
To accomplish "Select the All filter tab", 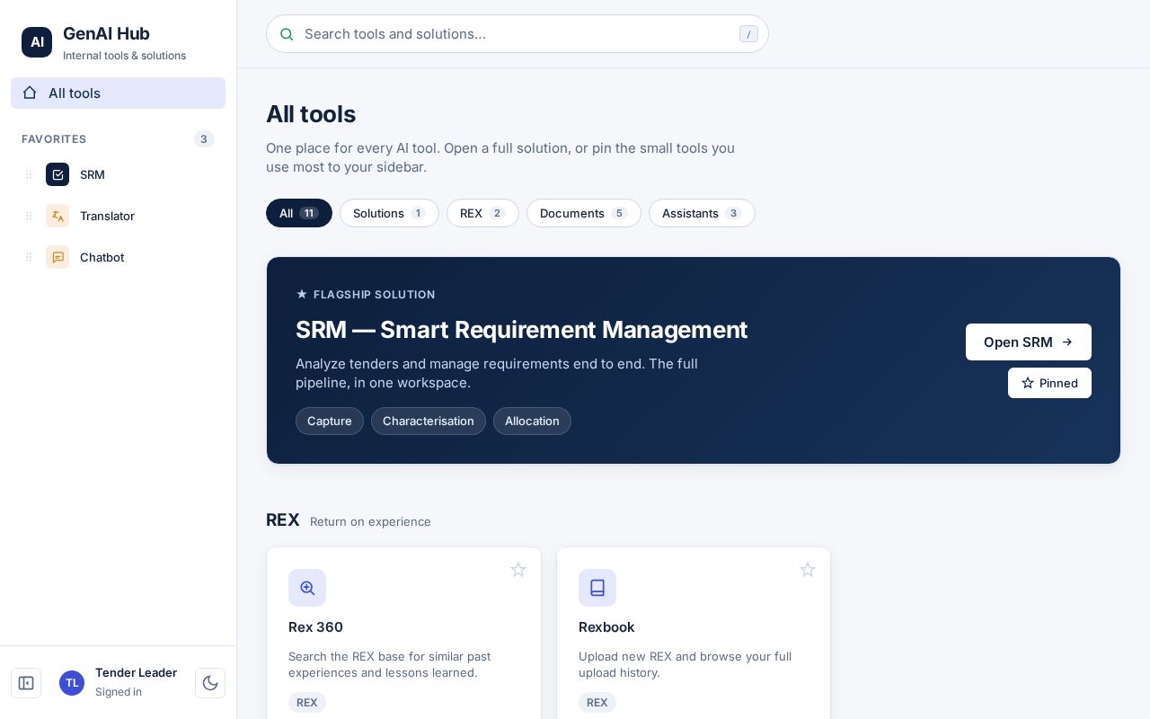I will coord(299,213).
